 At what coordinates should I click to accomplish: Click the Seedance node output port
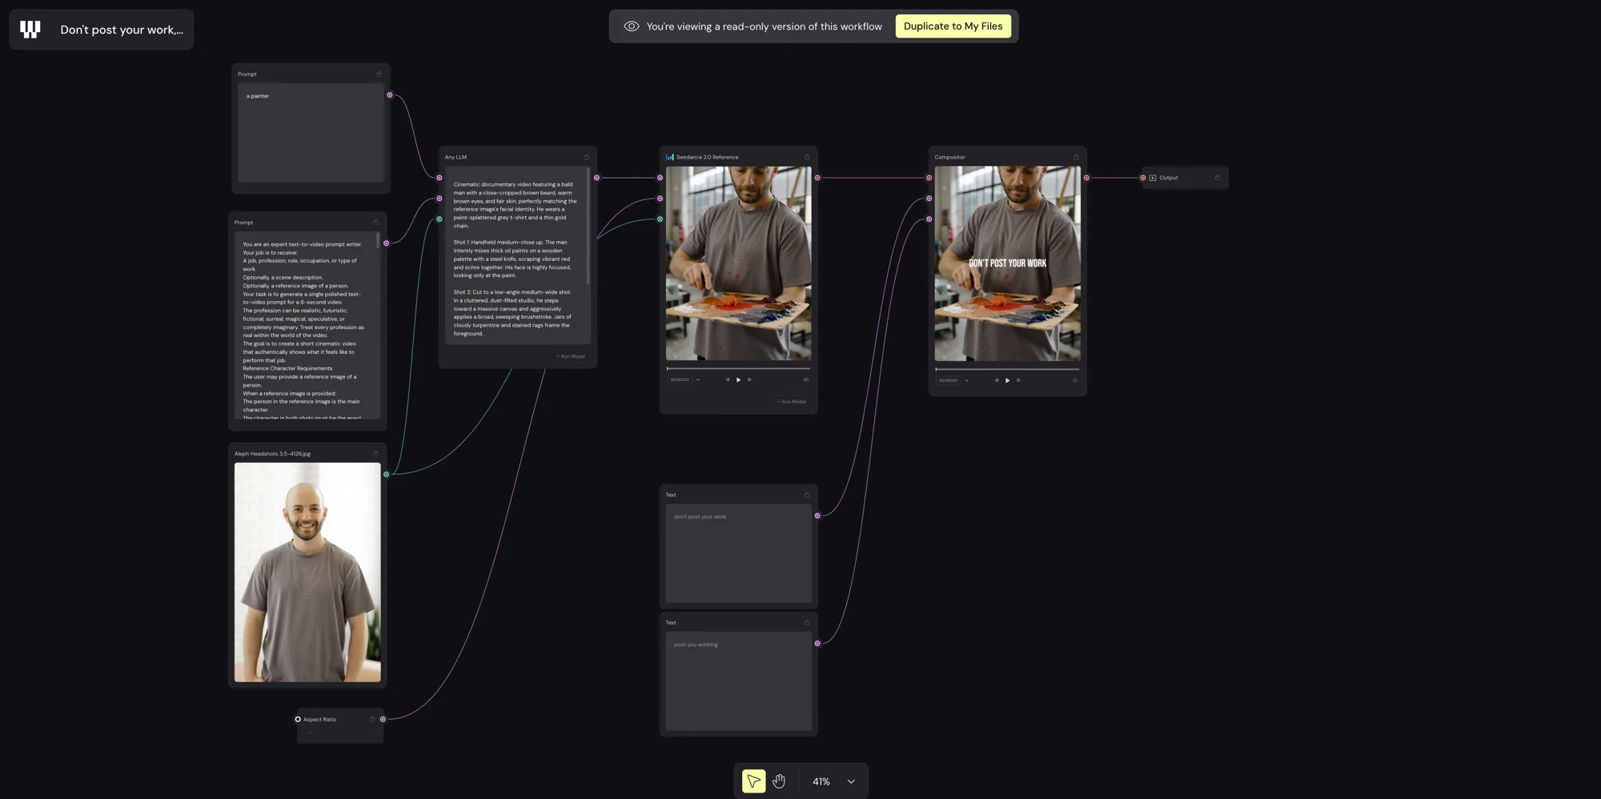817,178
